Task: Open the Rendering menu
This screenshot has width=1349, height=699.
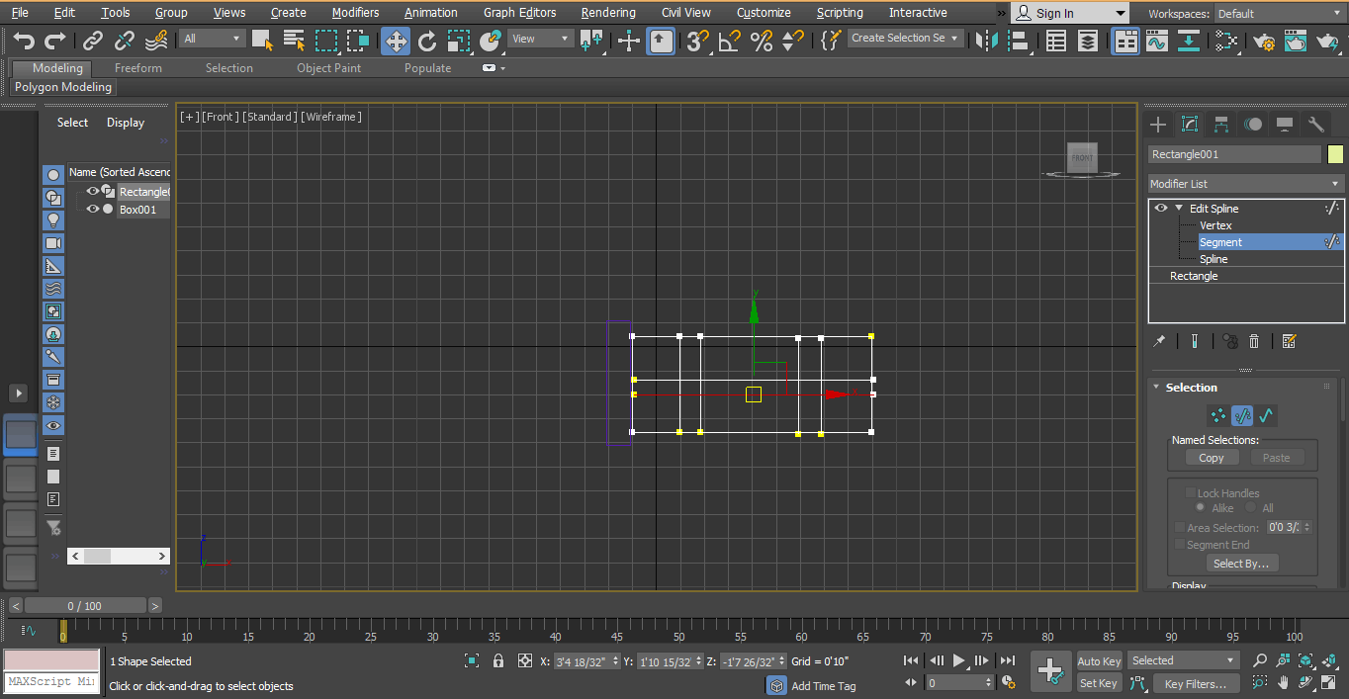Action: (607, 12)
